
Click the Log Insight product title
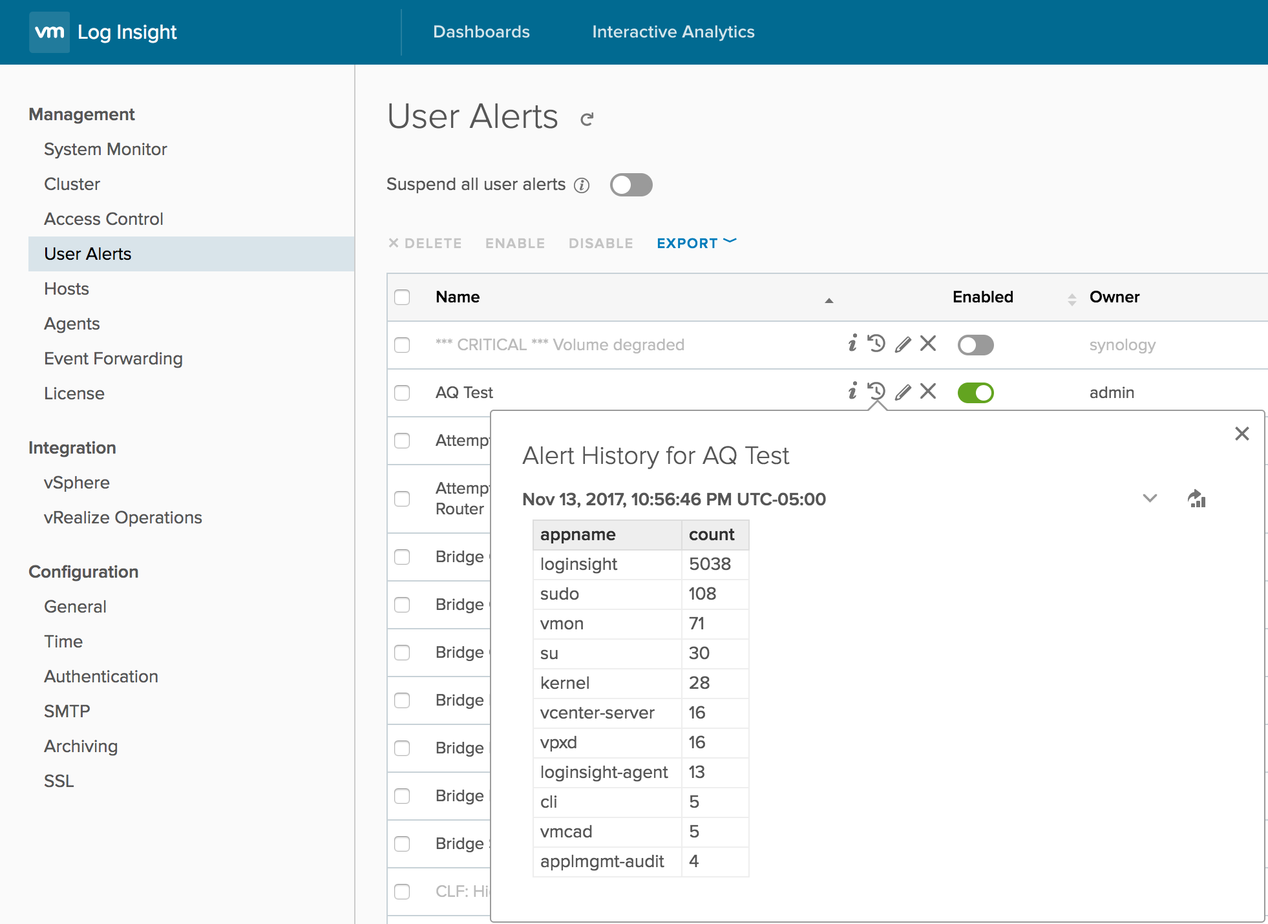(127, 32)
